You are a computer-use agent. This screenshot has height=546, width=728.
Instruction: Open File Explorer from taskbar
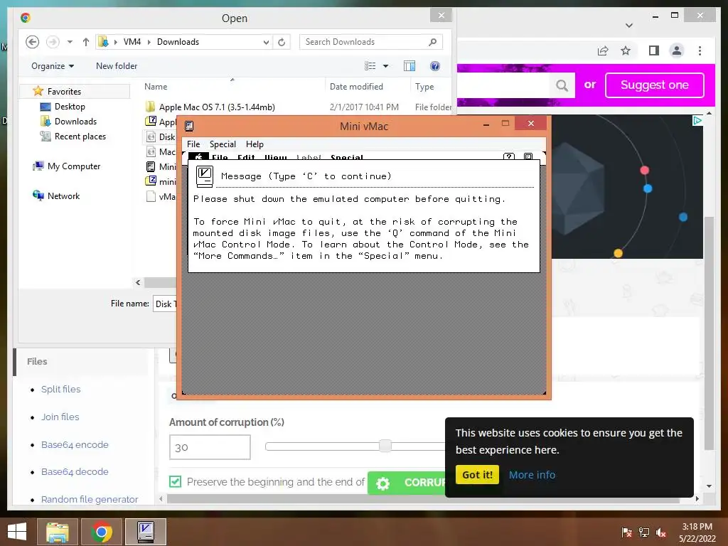tap(57, 532)
